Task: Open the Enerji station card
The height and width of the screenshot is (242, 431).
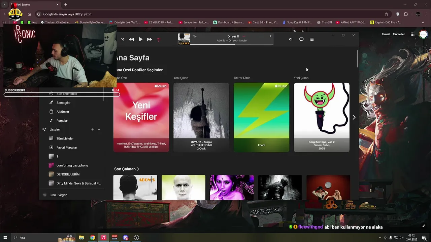Action: 261,117
